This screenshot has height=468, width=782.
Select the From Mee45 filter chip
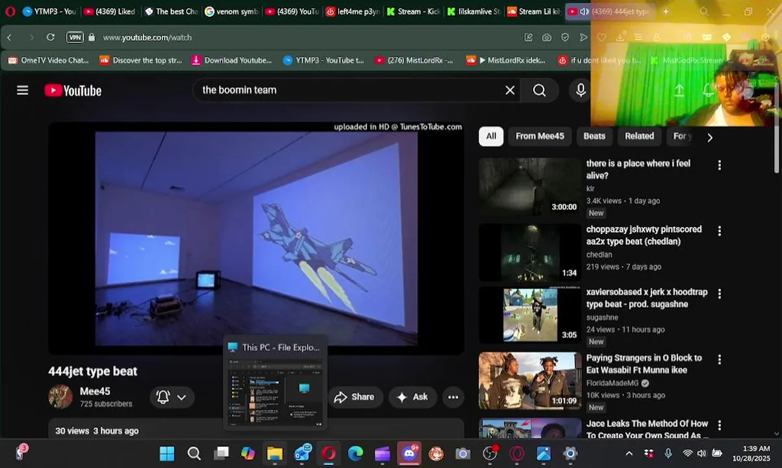540,136
